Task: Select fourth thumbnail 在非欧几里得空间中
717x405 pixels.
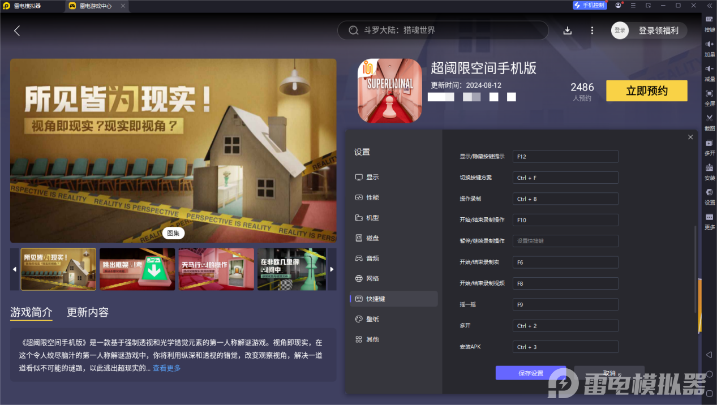Action: [292, 269]
